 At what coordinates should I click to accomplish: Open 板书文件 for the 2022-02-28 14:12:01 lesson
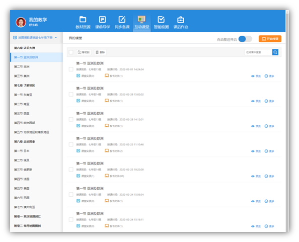point(114,126)
